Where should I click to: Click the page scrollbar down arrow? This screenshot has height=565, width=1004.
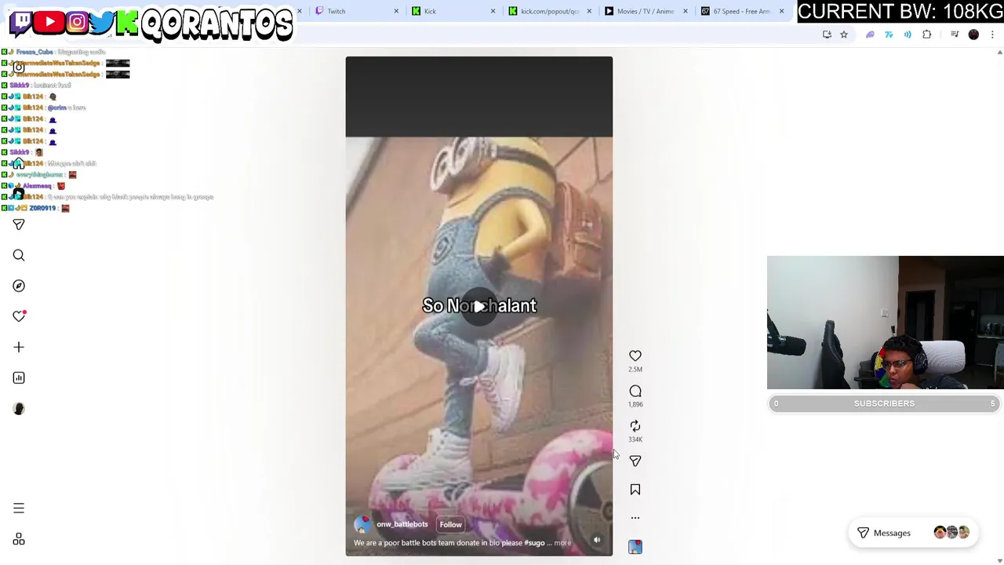(999, 560)
